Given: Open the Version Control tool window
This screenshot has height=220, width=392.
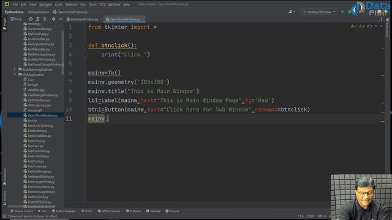Looking at the screenshot, I should pyautogui.click(x=22, y=211).
